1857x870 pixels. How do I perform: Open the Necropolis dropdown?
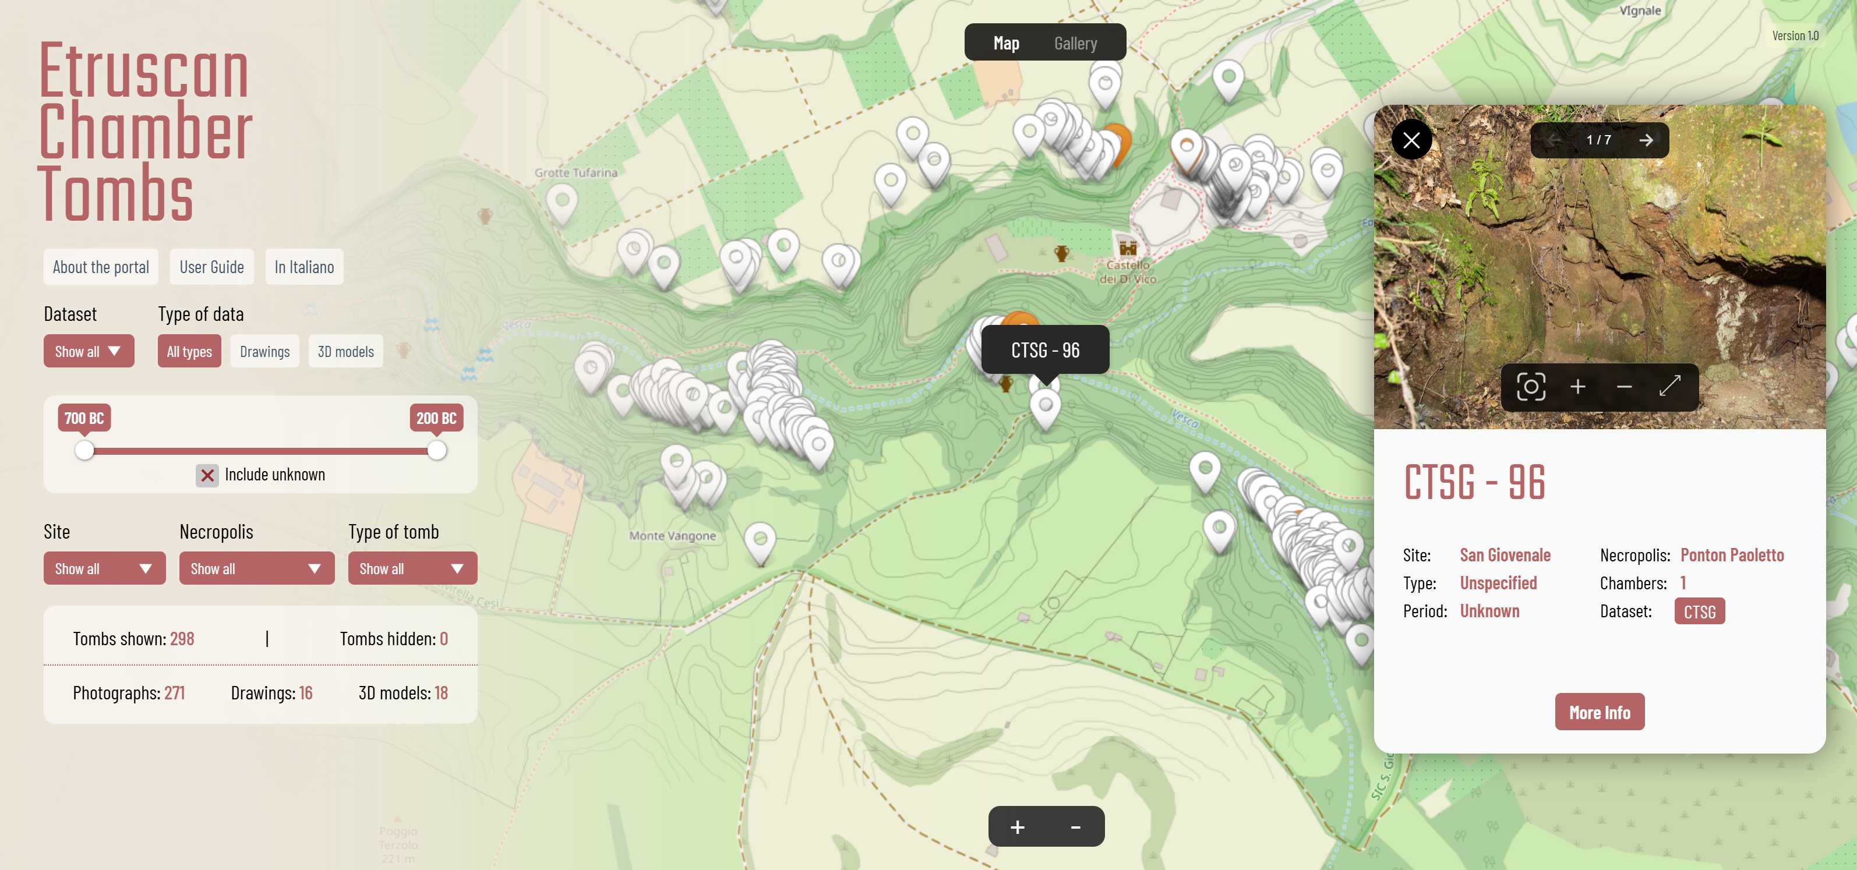257,568
